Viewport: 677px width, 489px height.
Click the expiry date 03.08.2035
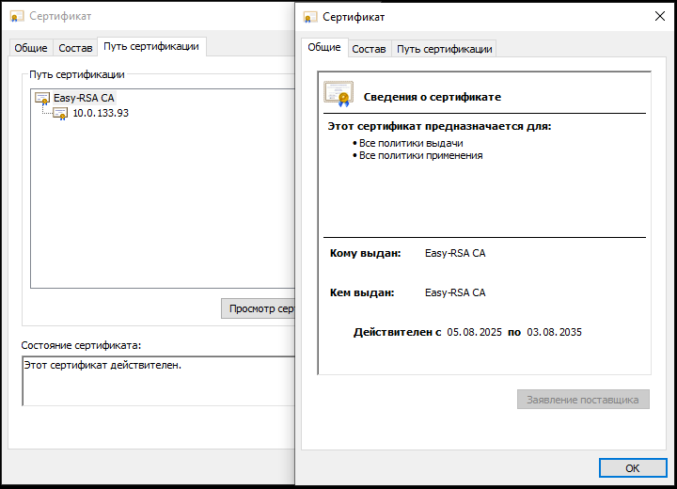554,332
